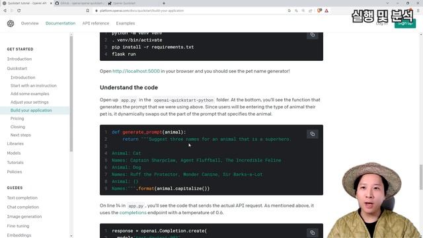Copy the generate_prompt code block
423x238 pixels.
click(x=313, y=134)
